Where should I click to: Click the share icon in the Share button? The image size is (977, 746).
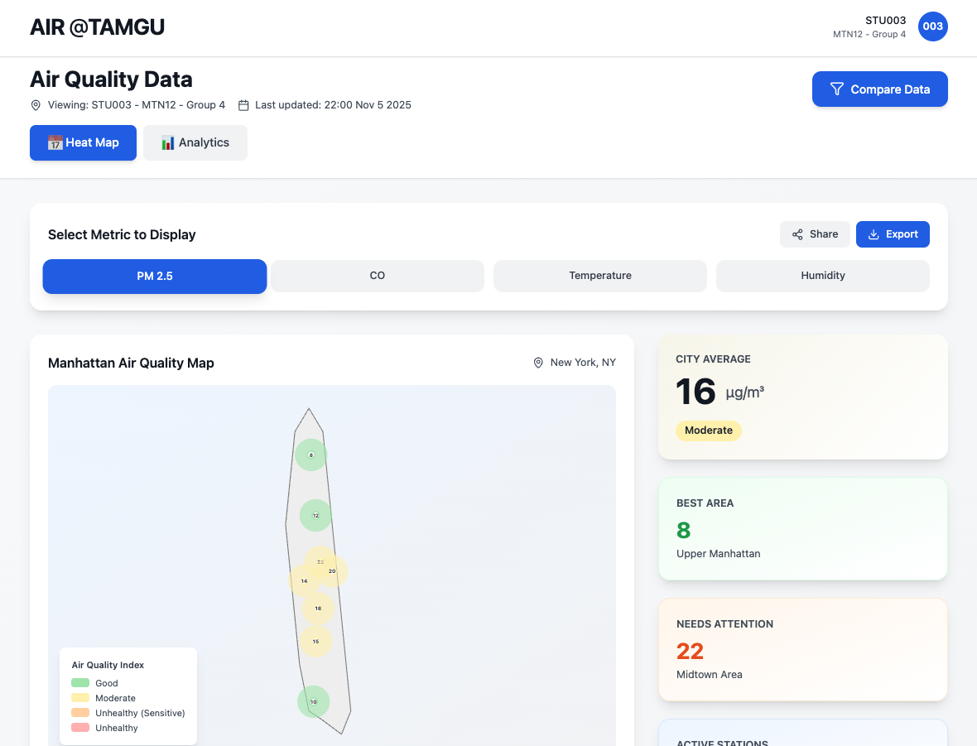coord(797,234)
